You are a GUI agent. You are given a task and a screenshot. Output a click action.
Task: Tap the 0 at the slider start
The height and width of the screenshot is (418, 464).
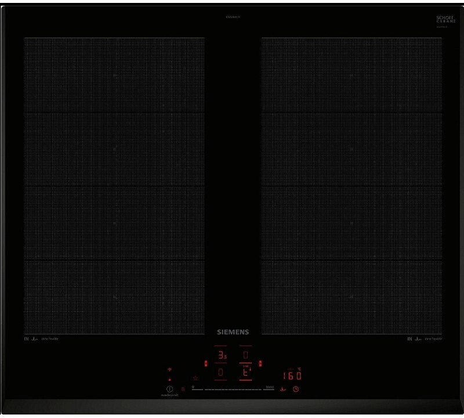click(x=193, y=386)
